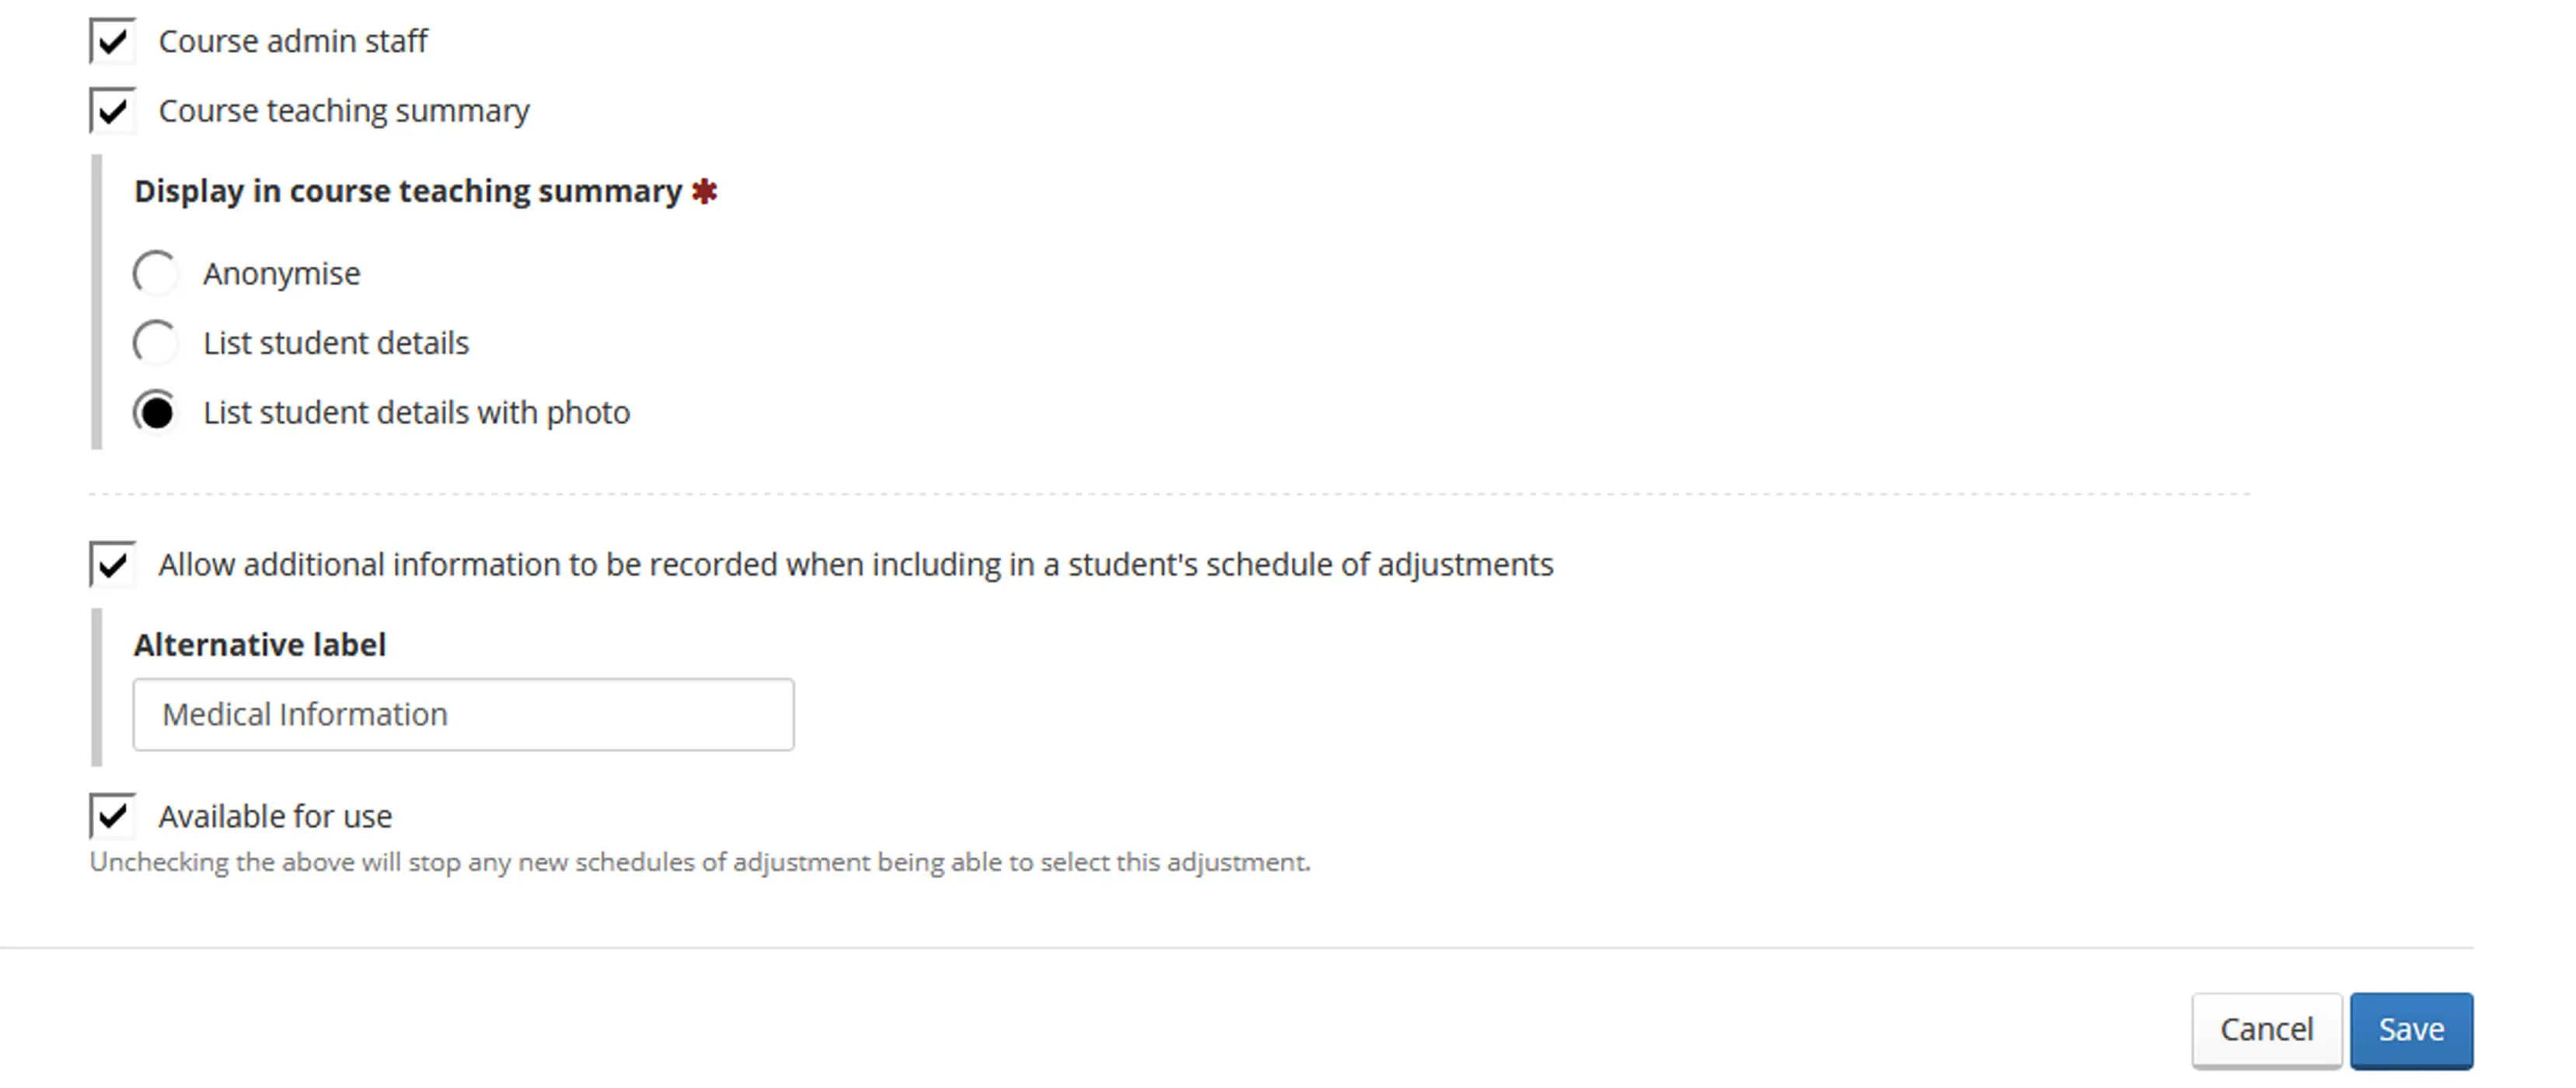Click the 'List student details with photo' text
The width and height of the screenshot is (2576, 1088).
[x=416, y=412]
